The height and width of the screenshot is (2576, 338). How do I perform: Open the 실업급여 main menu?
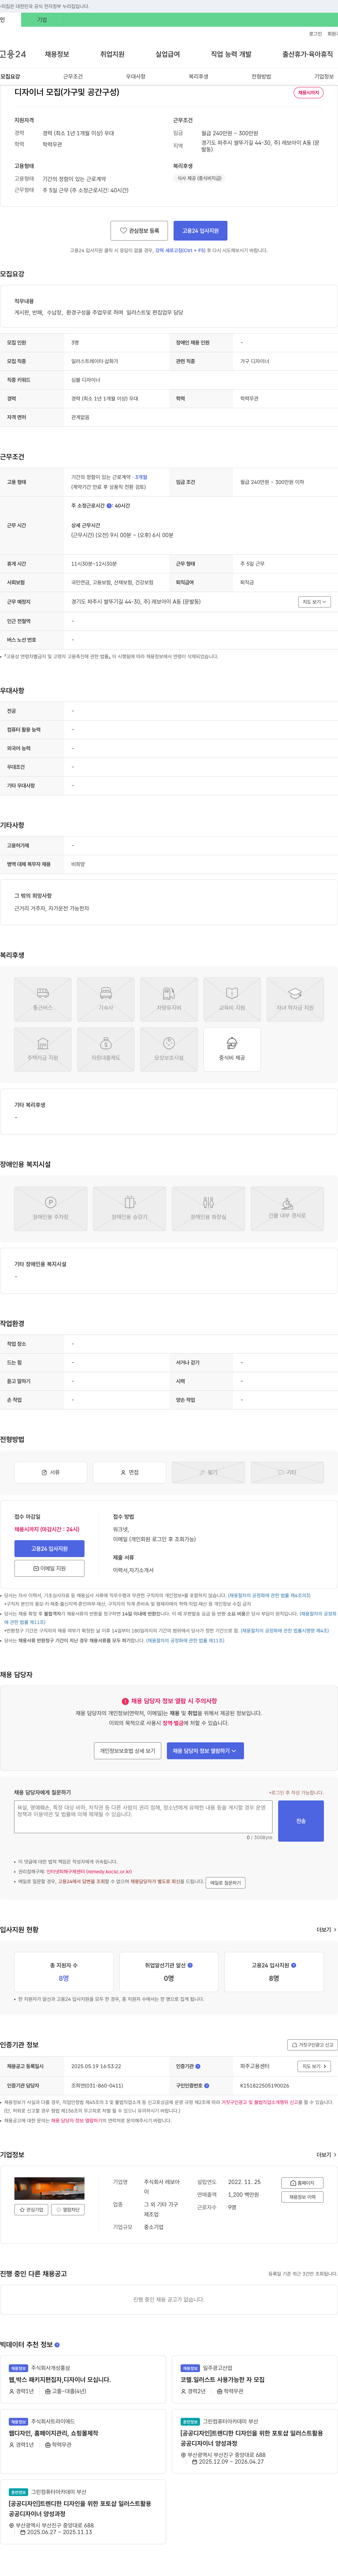(x=168, y=54)
